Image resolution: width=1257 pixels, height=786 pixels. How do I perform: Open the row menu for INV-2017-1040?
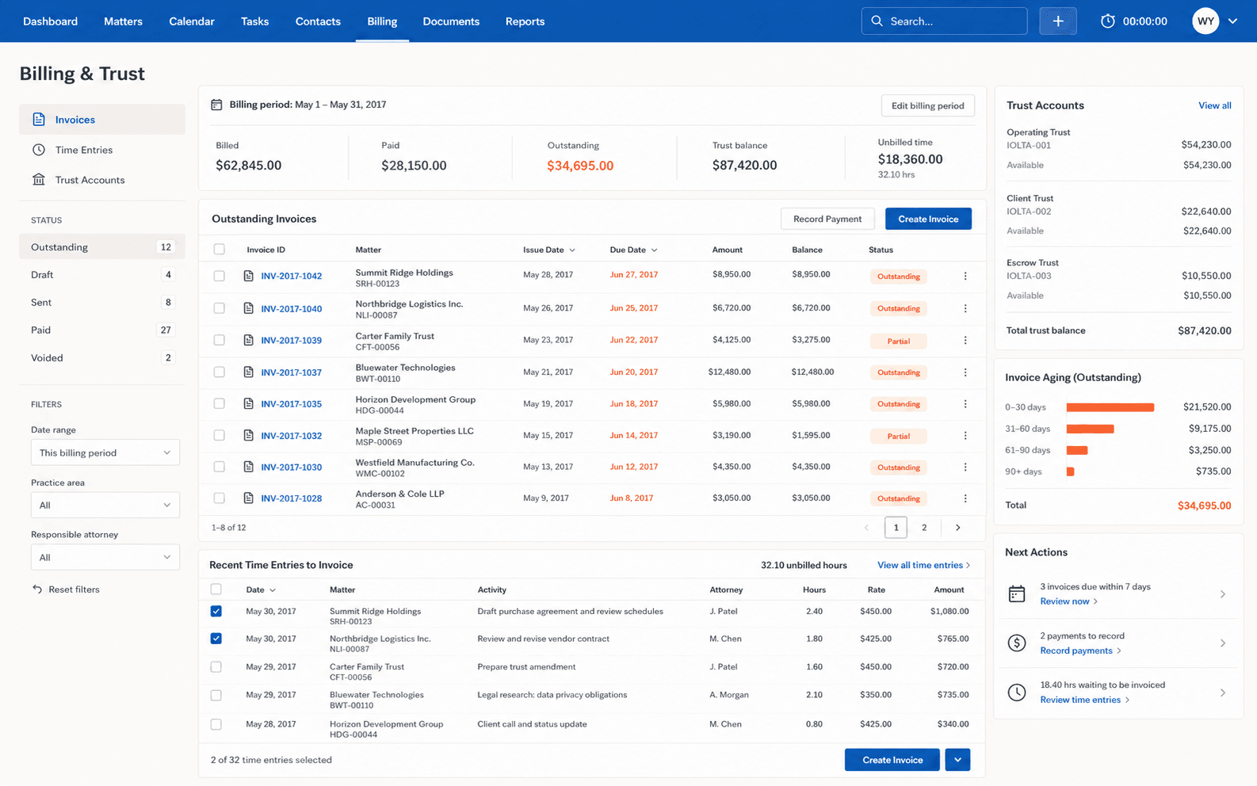[965, 308]
